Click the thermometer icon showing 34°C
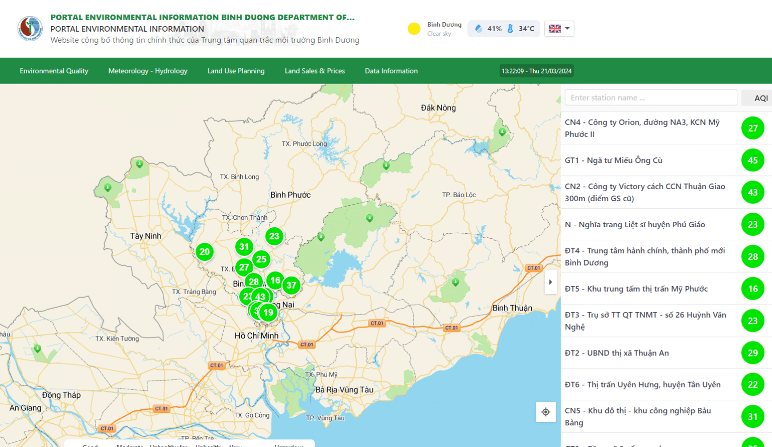 [510, 28]
